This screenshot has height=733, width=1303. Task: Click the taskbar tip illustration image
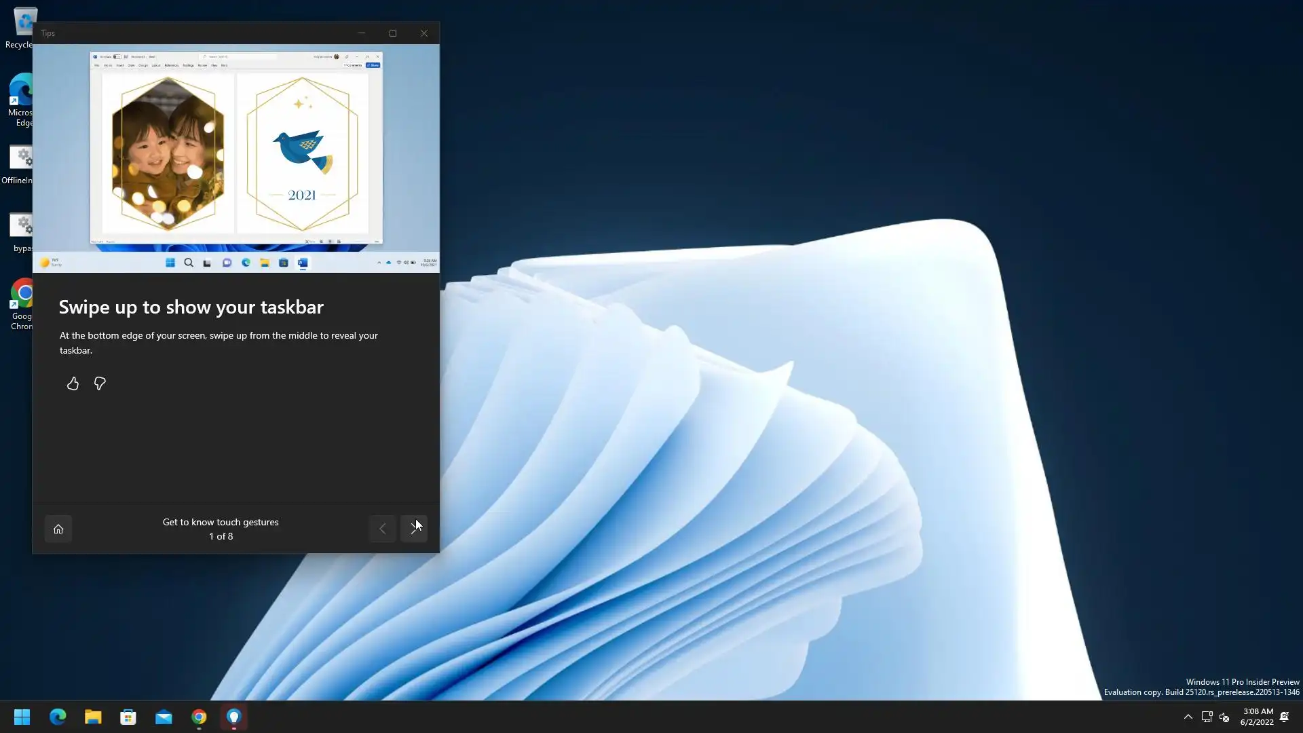[235, 158]
